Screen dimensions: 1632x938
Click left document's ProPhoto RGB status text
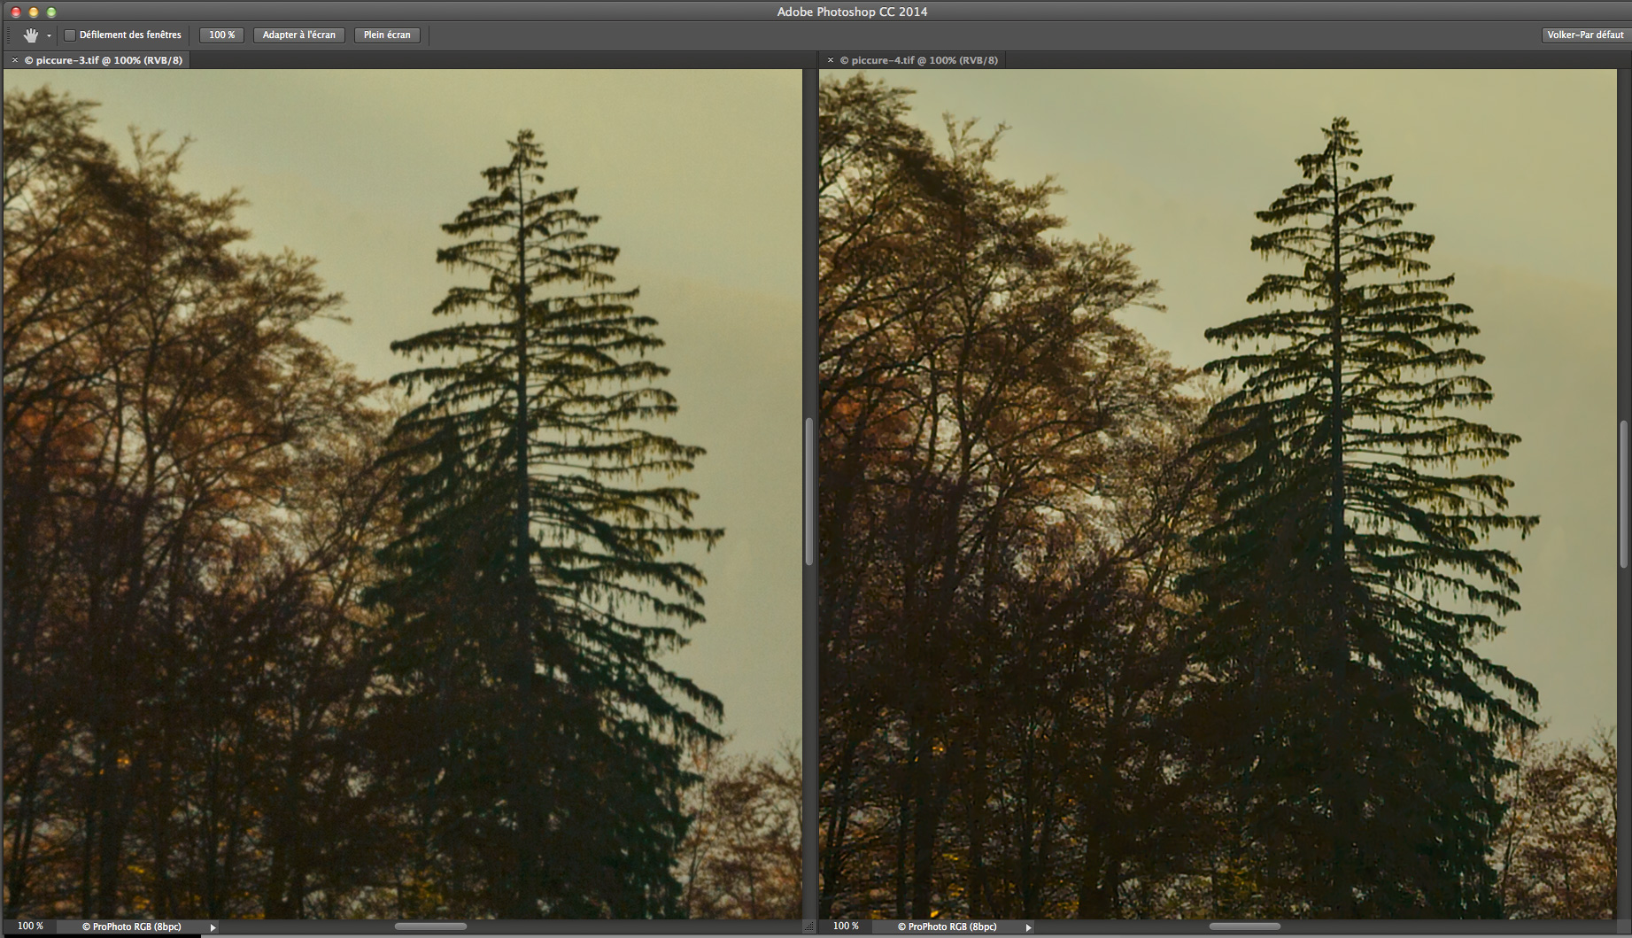(132, 926)
